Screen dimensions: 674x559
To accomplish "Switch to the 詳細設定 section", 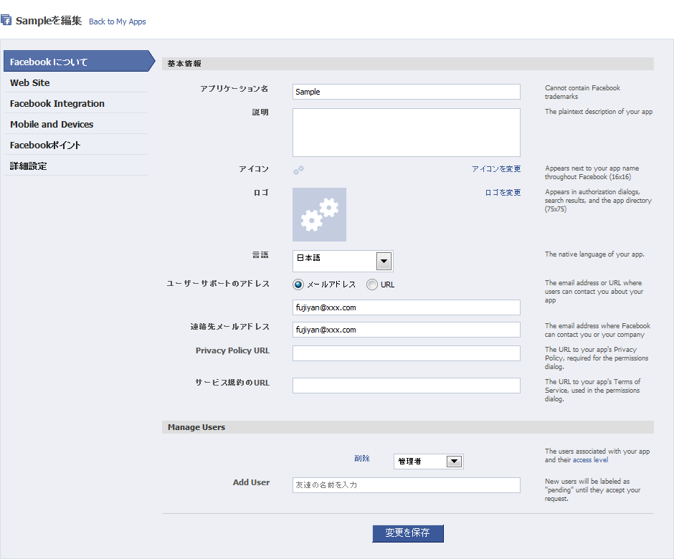I will pyautogui.click(x=76, y=166).
